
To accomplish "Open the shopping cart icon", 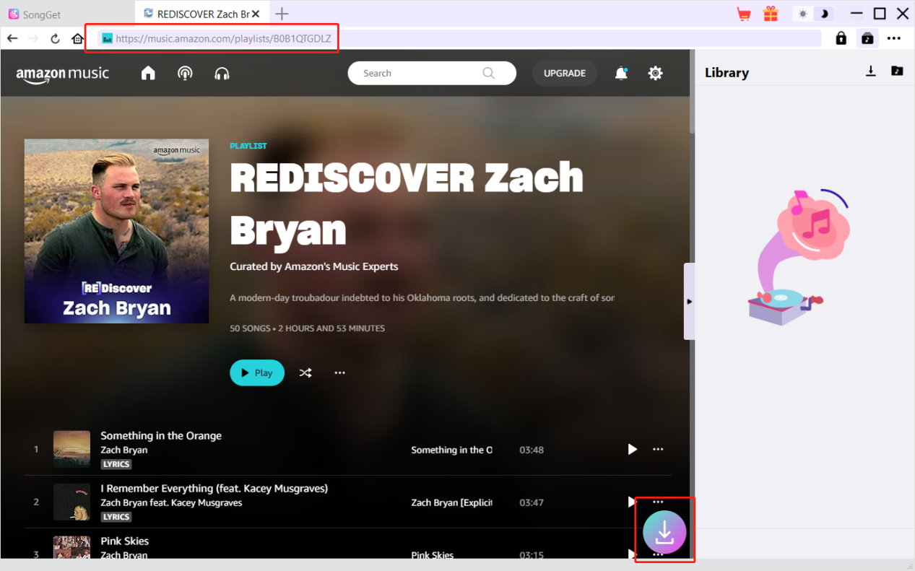I will [x=743, y=14].
